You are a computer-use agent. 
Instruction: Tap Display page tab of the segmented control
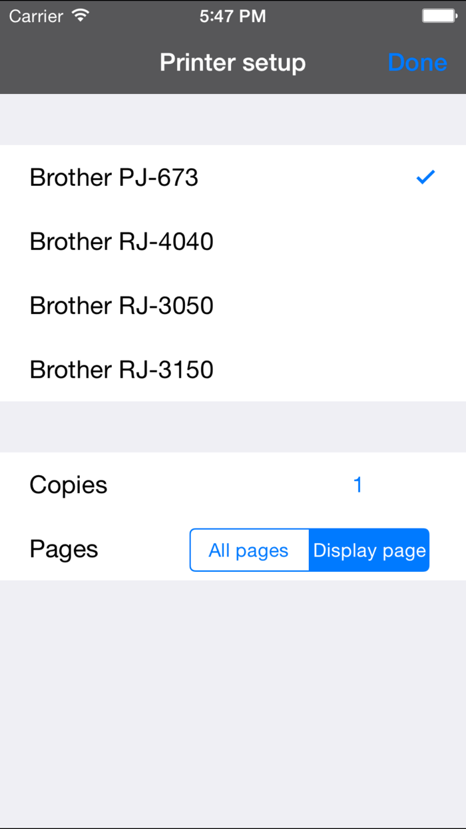pos(369,550)
